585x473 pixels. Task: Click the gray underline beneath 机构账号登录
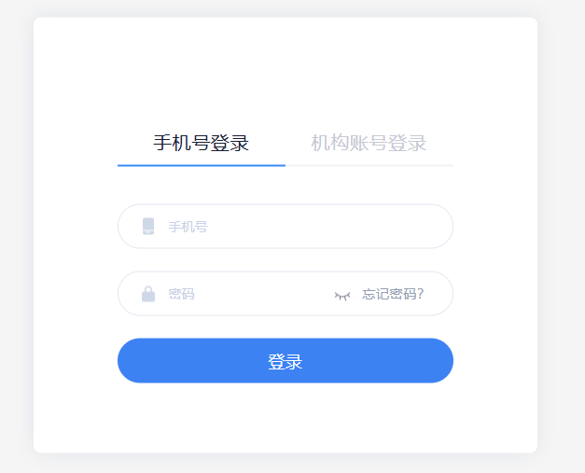pos(369,165)
